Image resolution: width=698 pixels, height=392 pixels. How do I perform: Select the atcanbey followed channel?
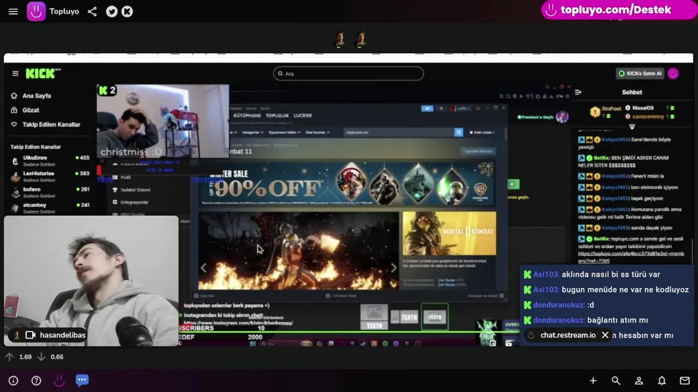49,207
